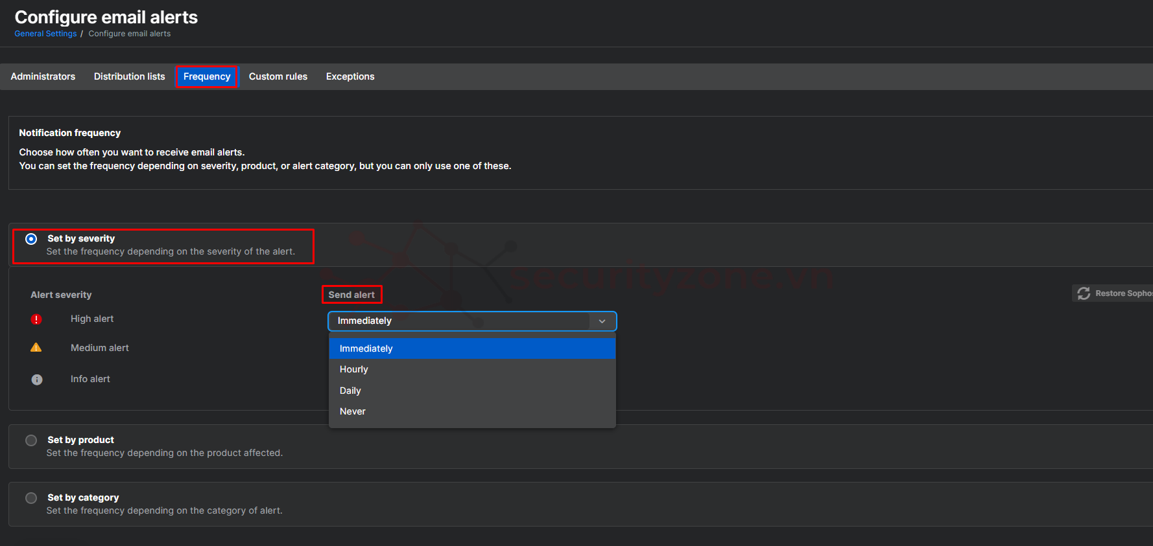
Task: Click the Medium alert label
Action: pyautogui.click(x=100, y=348)
